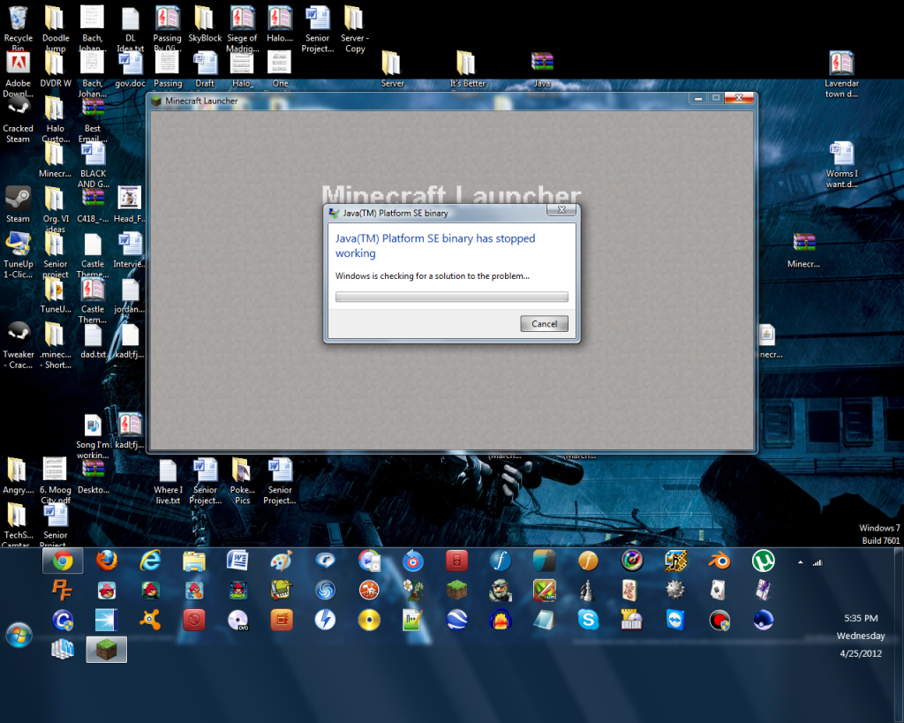The height and width of the screenshot is (723, 904).
Task: Launch Skype from the taskbar
Action: click(x=587, y=620)
